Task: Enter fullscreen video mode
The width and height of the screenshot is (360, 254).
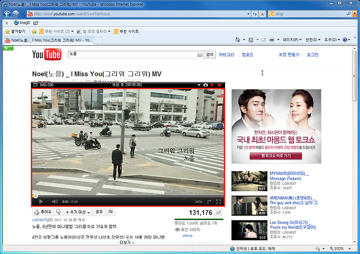Action: (x=218, y=202)
